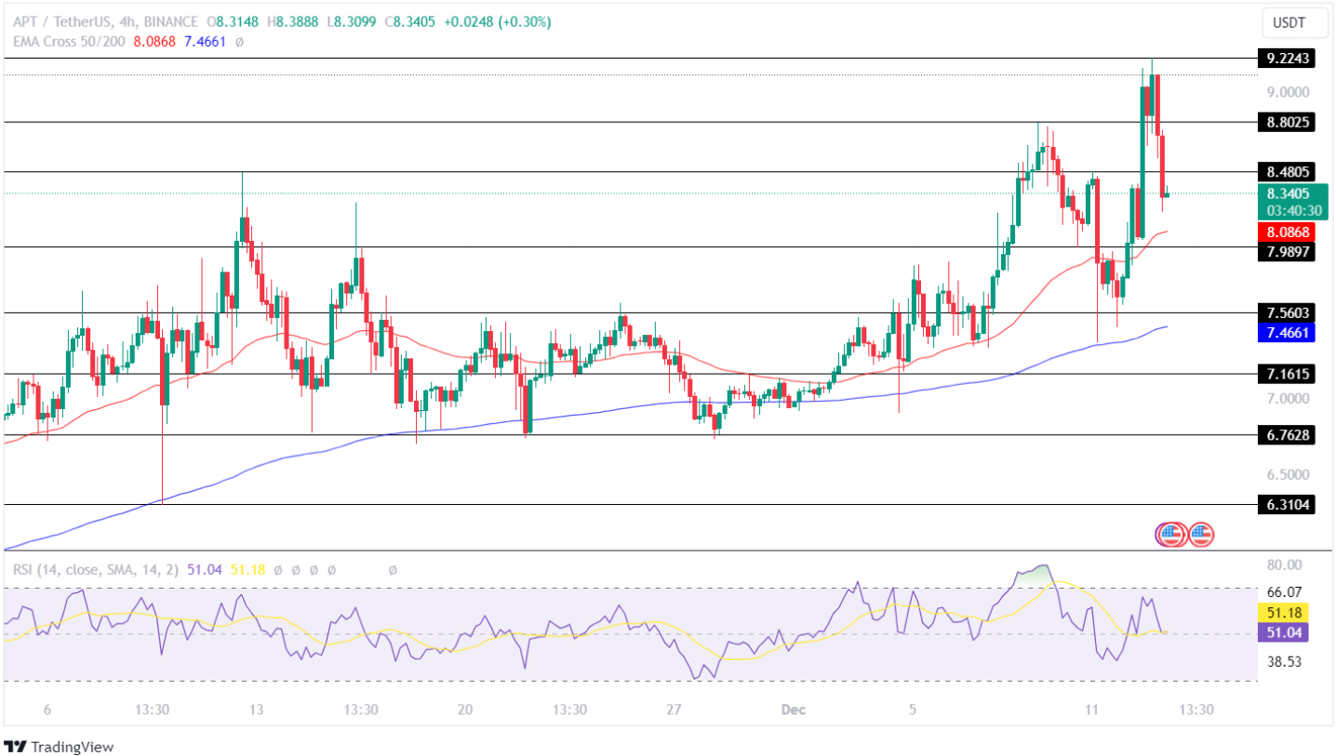
Task: Click the green 8.3405 current price label
Action: click(1289, 194)
